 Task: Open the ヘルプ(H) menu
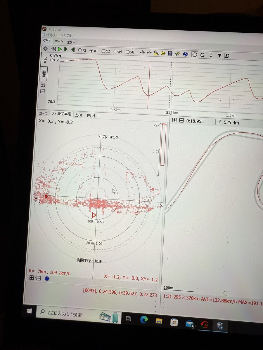[x=67, y=35]
